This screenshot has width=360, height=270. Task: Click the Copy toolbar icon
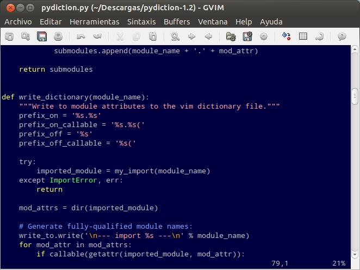pyautogui.click(x=136, y=36)
